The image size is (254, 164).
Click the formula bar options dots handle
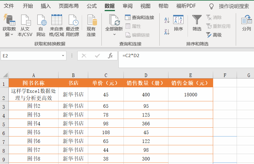point(72,56)
